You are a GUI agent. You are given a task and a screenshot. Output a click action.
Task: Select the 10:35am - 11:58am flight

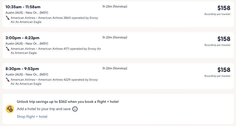(23, 7)
